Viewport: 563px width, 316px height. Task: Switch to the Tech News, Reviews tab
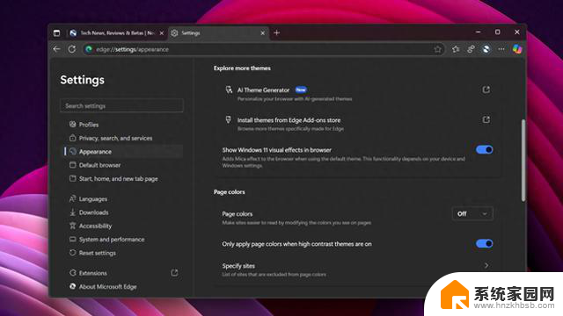tap(117, 33)
